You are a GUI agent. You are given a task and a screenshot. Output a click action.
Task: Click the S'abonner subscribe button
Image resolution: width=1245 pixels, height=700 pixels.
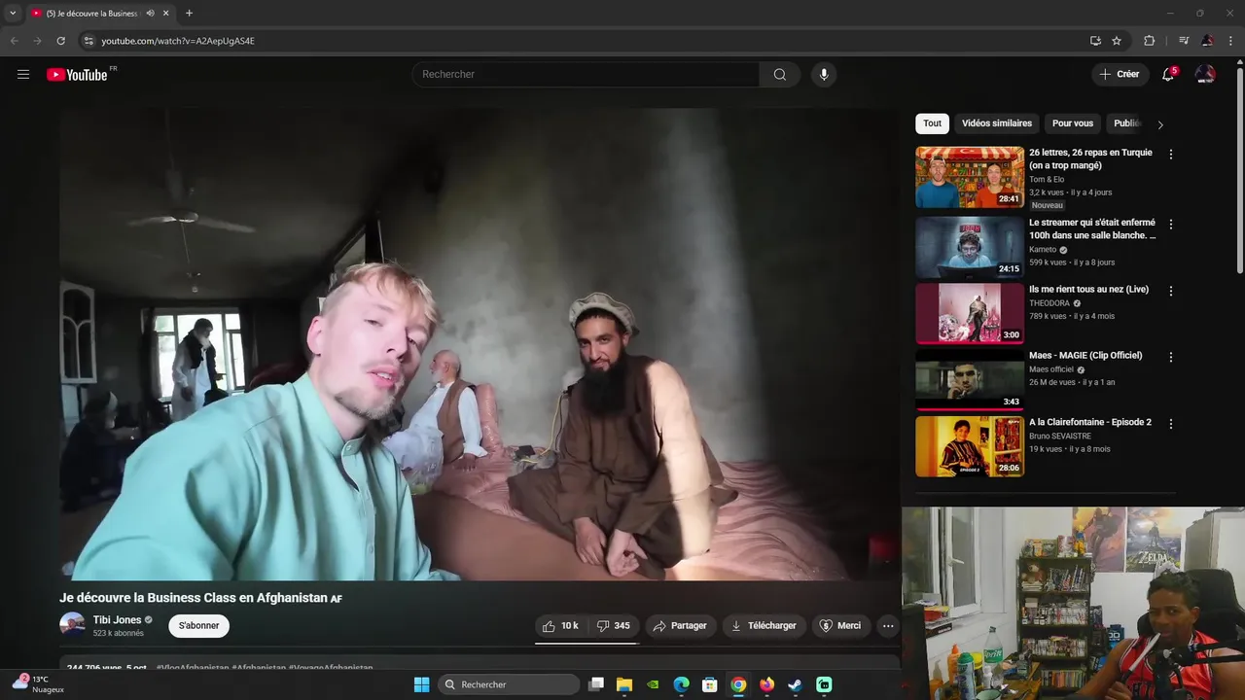click(x=199, y=626)
